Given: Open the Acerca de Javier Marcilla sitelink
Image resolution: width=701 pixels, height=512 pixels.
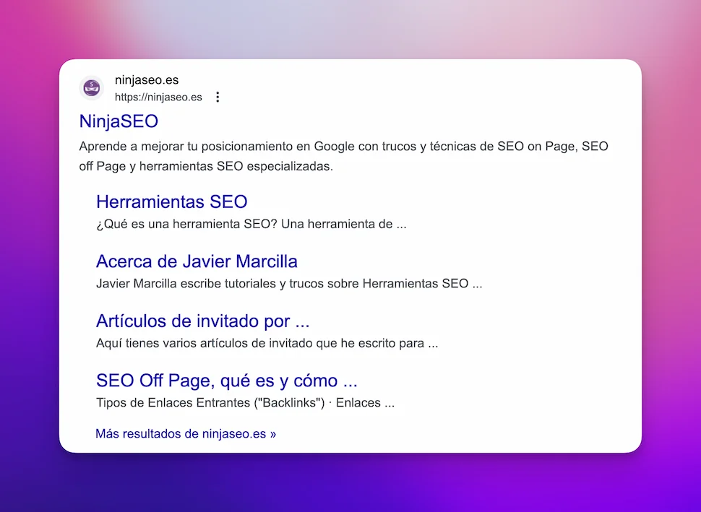Looking at the screenshot, I should (197, 261).
